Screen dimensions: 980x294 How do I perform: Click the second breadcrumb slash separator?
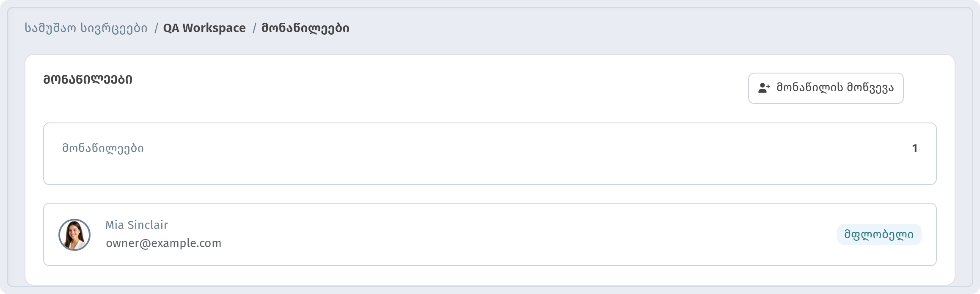click(x=254, y=28)
